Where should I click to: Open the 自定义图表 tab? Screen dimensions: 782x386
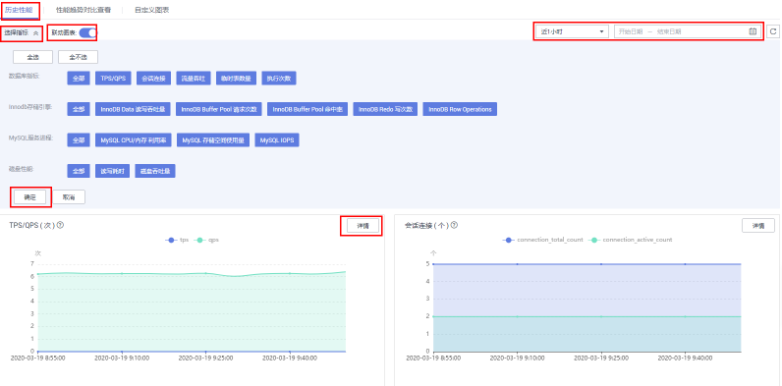pos(151,10)
